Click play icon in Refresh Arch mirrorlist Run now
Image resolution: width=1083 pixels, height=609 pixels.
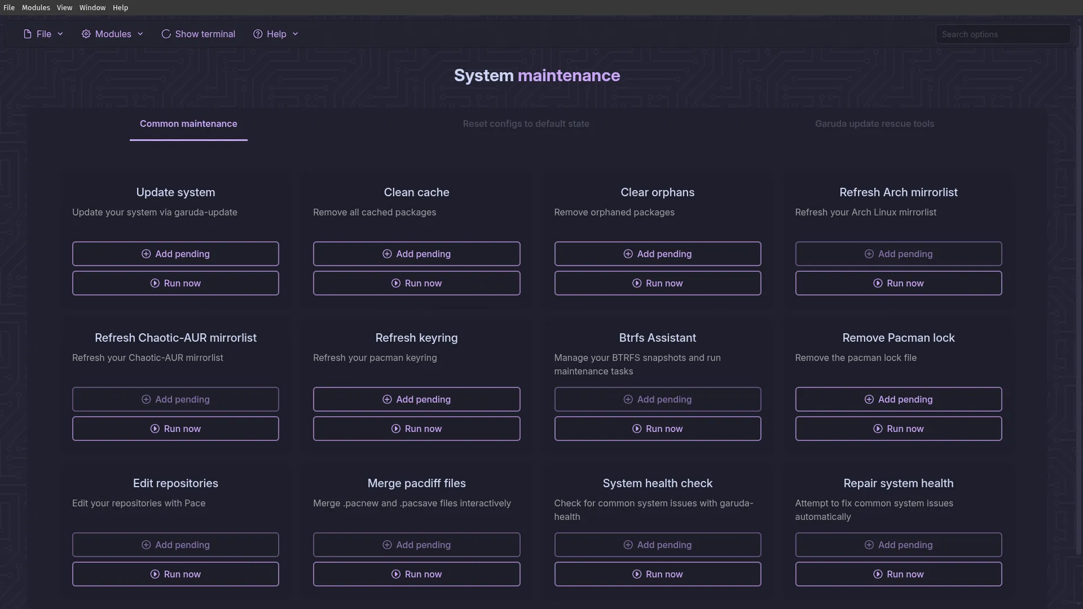tap(878, 283)
